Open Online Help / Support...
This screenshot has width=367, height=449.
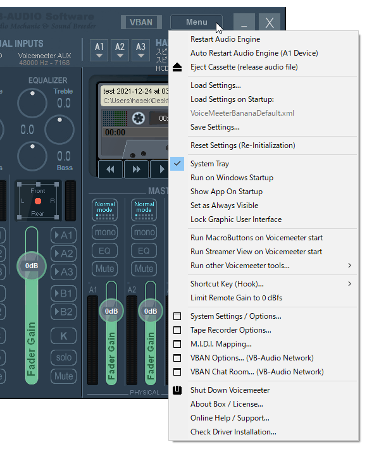coord(263,418)
